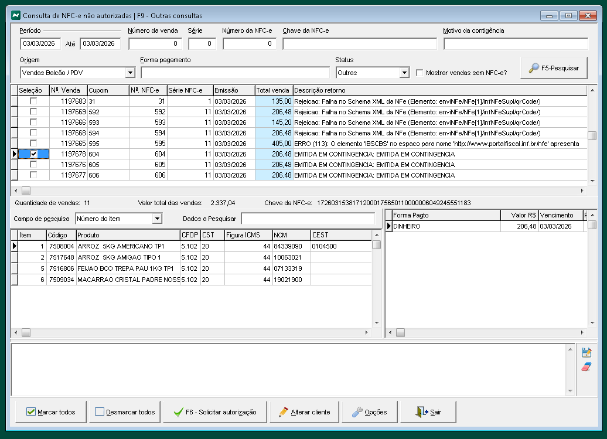Viewport: 607px width, 439px height.
Task: Click the app icon in the title bar
Action: (16, 15)
